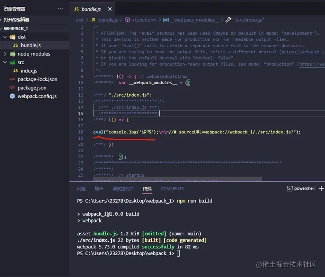Click line number 18 in the gutter
Viewport: 325px width, 277px height.
click(81, 132)
